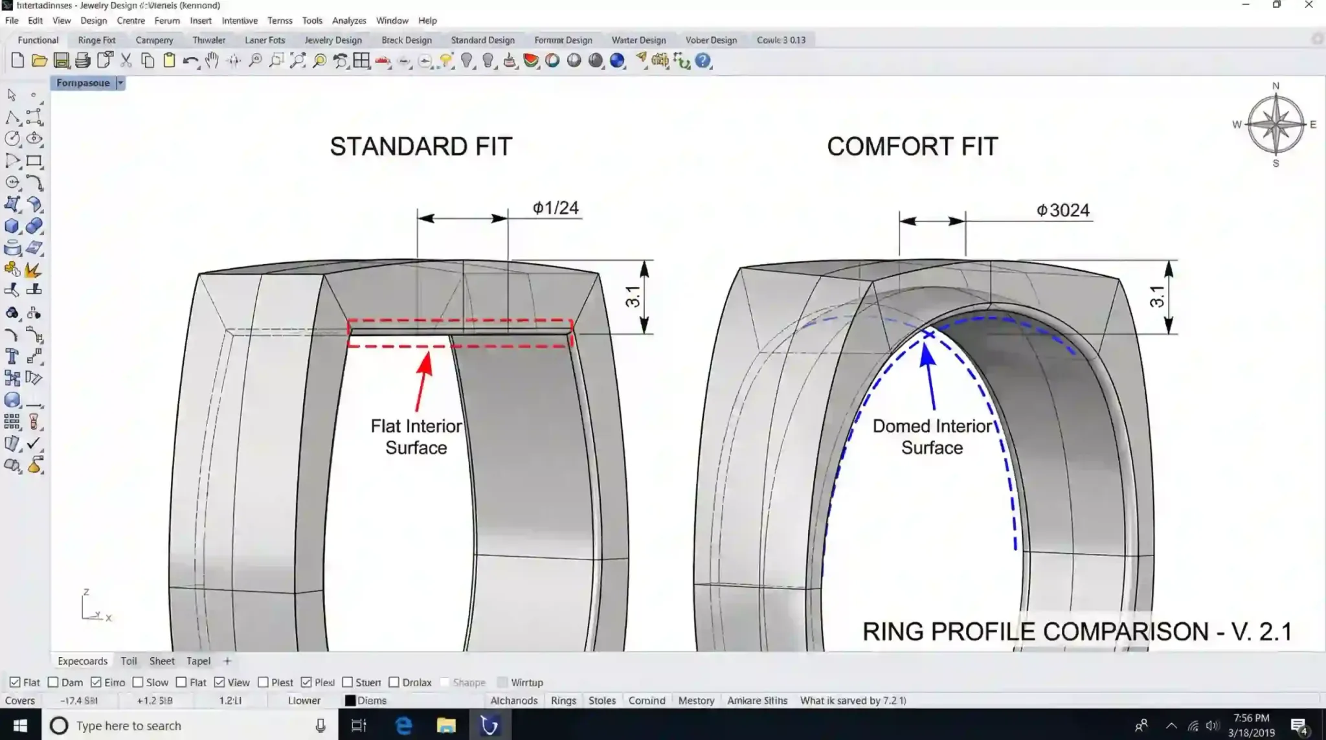Select the Text tool (T icon)
Viewport: 1326px width, 740px height.
pyautogui.click(x=12, y=356)
